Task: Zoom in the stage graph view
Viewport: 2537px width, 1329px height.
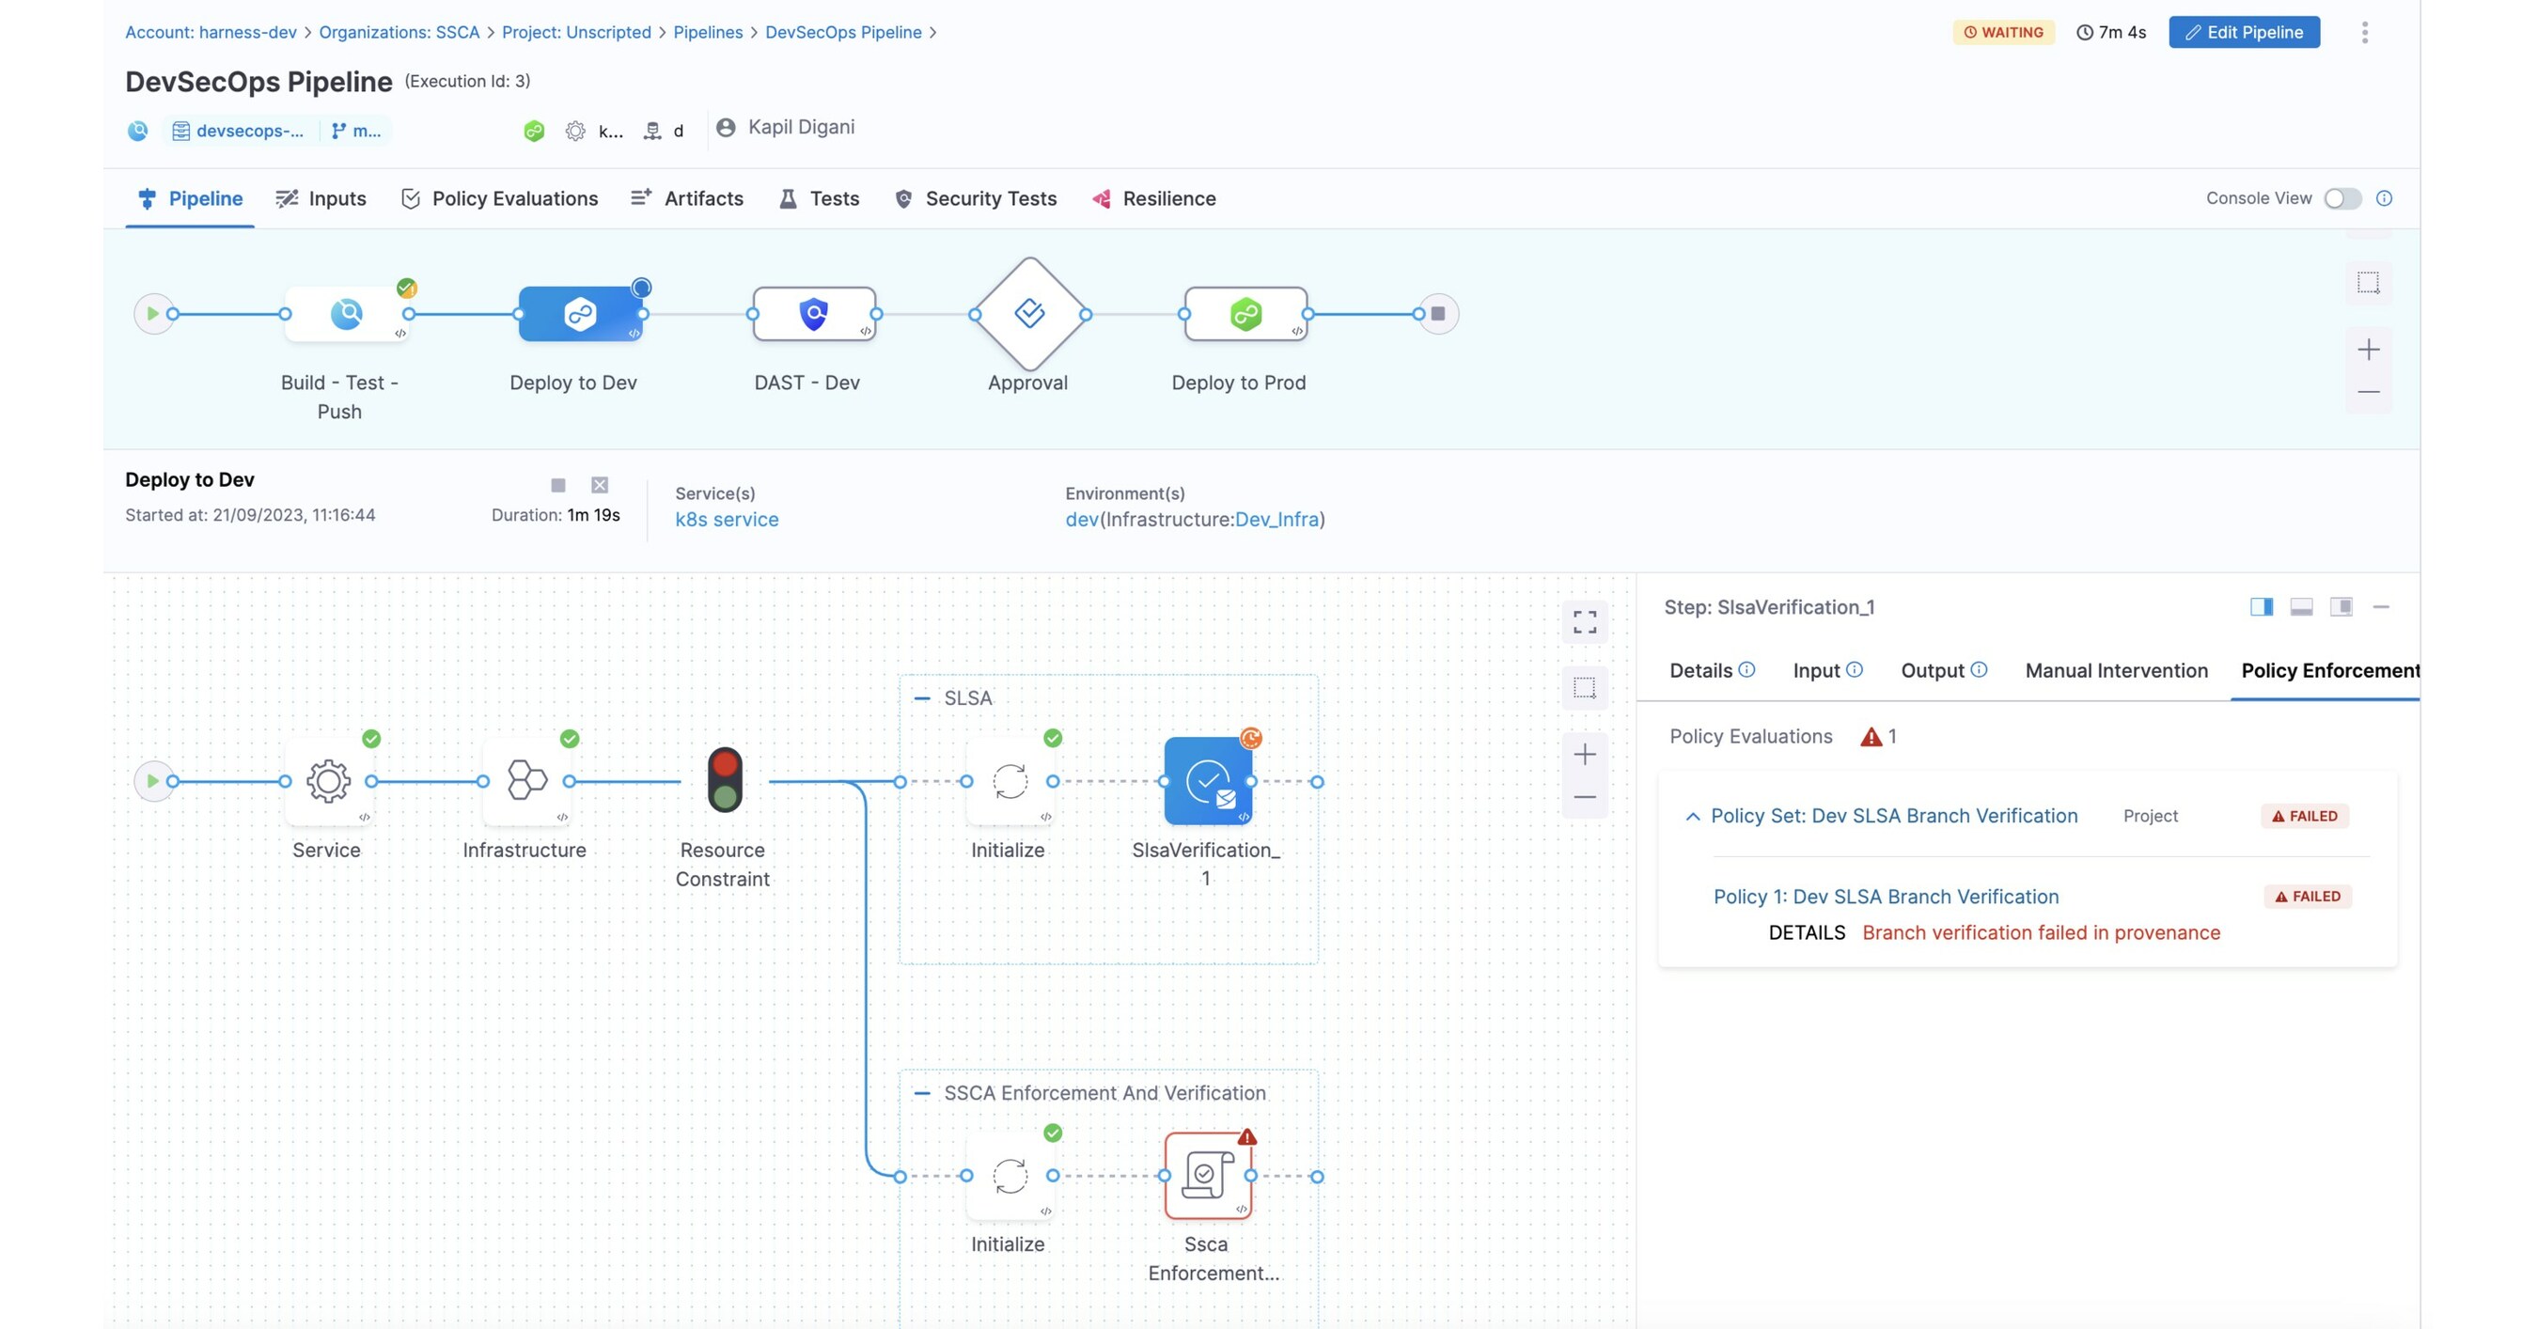Action: point(2368,350)
